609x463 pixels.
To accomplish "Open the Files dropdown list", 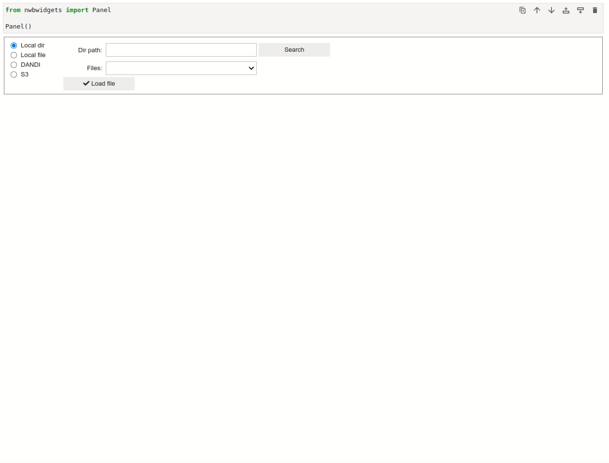I will point(181,68).
